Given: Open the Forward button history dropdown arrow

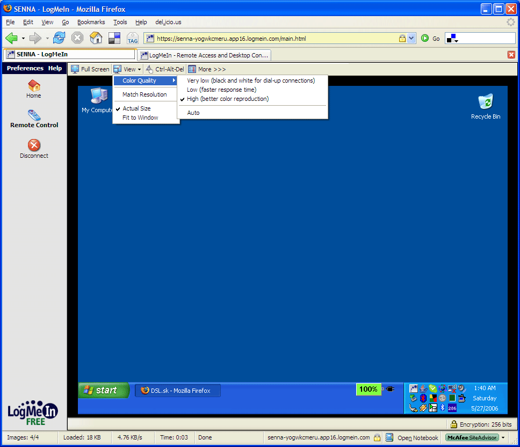Looking at the screenshot, I should (47, 39).
